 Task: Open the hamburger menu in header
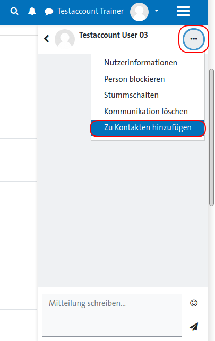coord(183,11)
